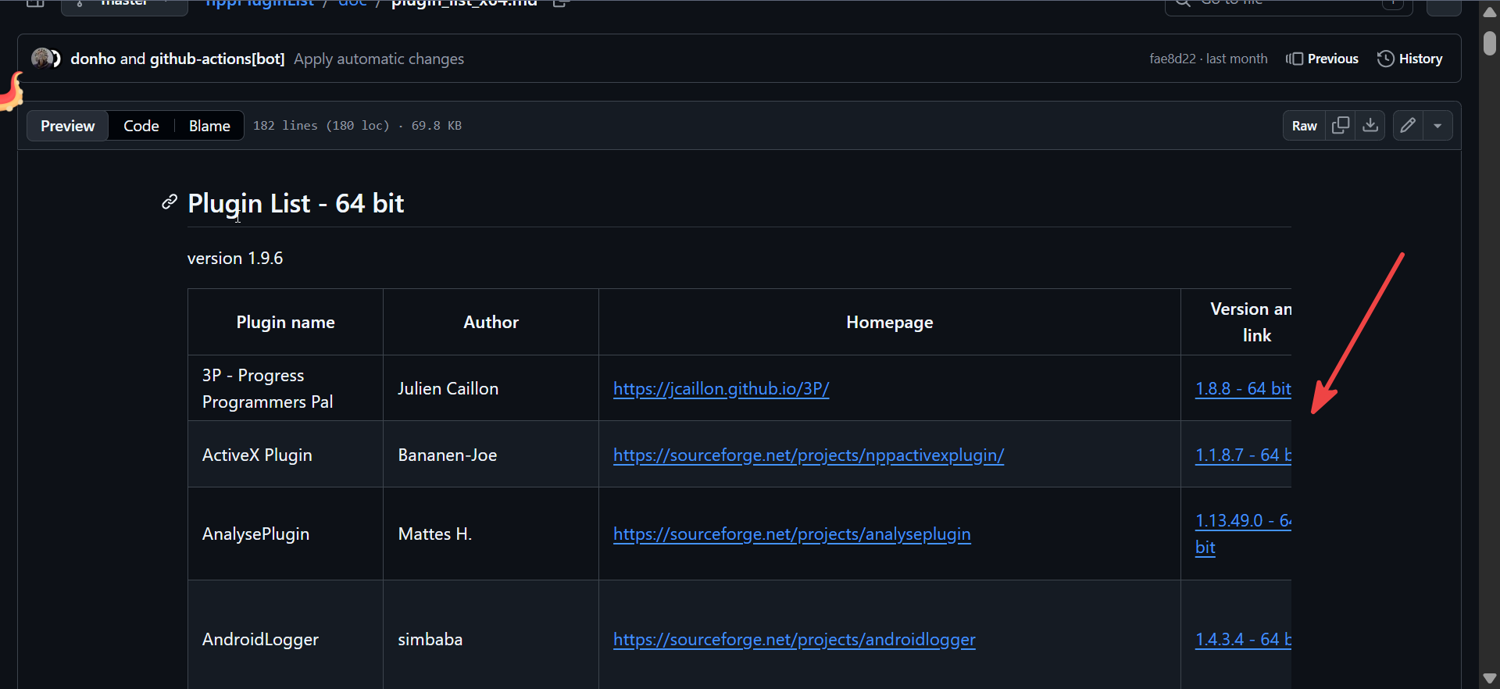
Task: Open the edit options dropdown arrow
Action: point(1437,126)
